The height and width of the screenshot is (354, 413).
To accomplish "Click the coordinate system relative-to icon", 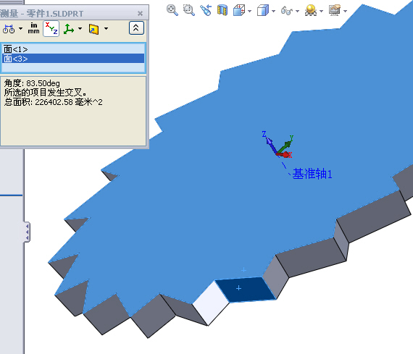I will [69, 29].
